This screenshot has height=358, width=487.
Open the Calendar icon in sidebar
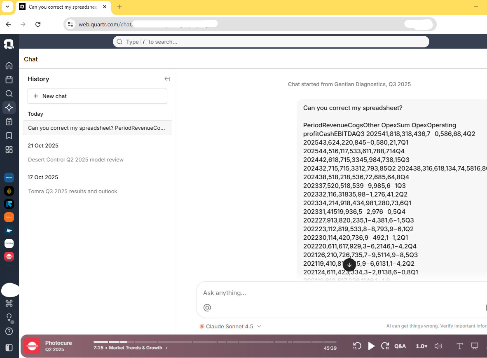(9, 80)
